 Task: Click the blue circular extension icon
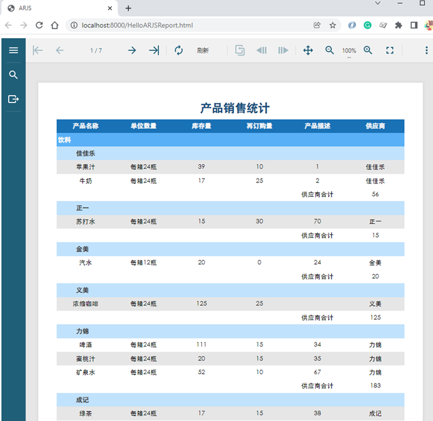(x=352, y=26)
